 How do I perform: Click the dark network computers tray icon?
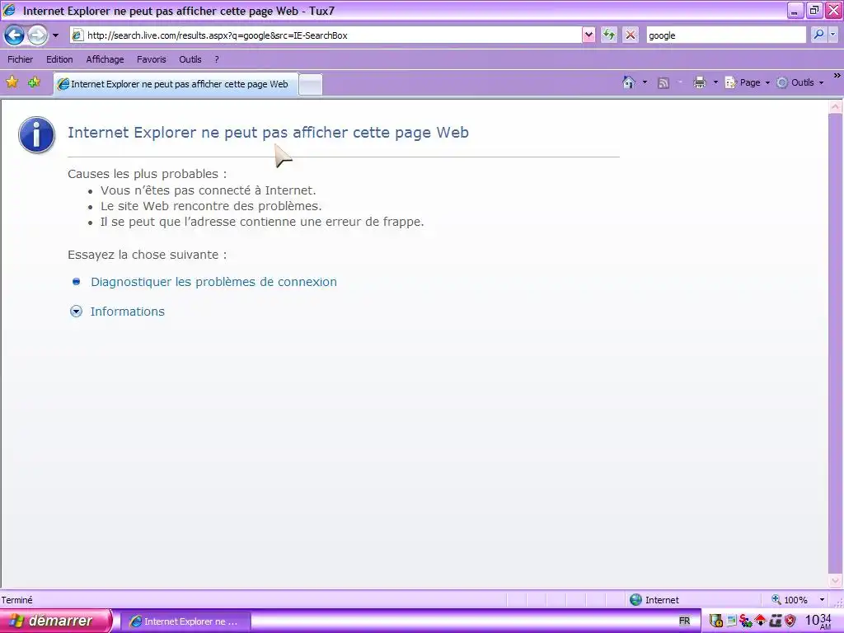[x=775, y=621]
